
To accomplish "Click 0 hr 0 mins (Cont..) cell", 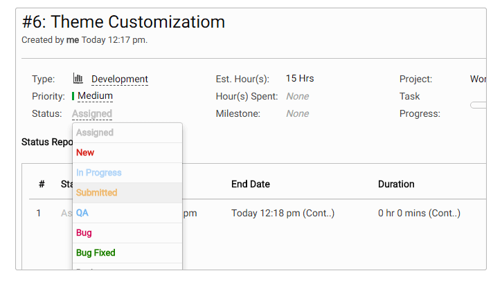I will (x=419, y=213).
